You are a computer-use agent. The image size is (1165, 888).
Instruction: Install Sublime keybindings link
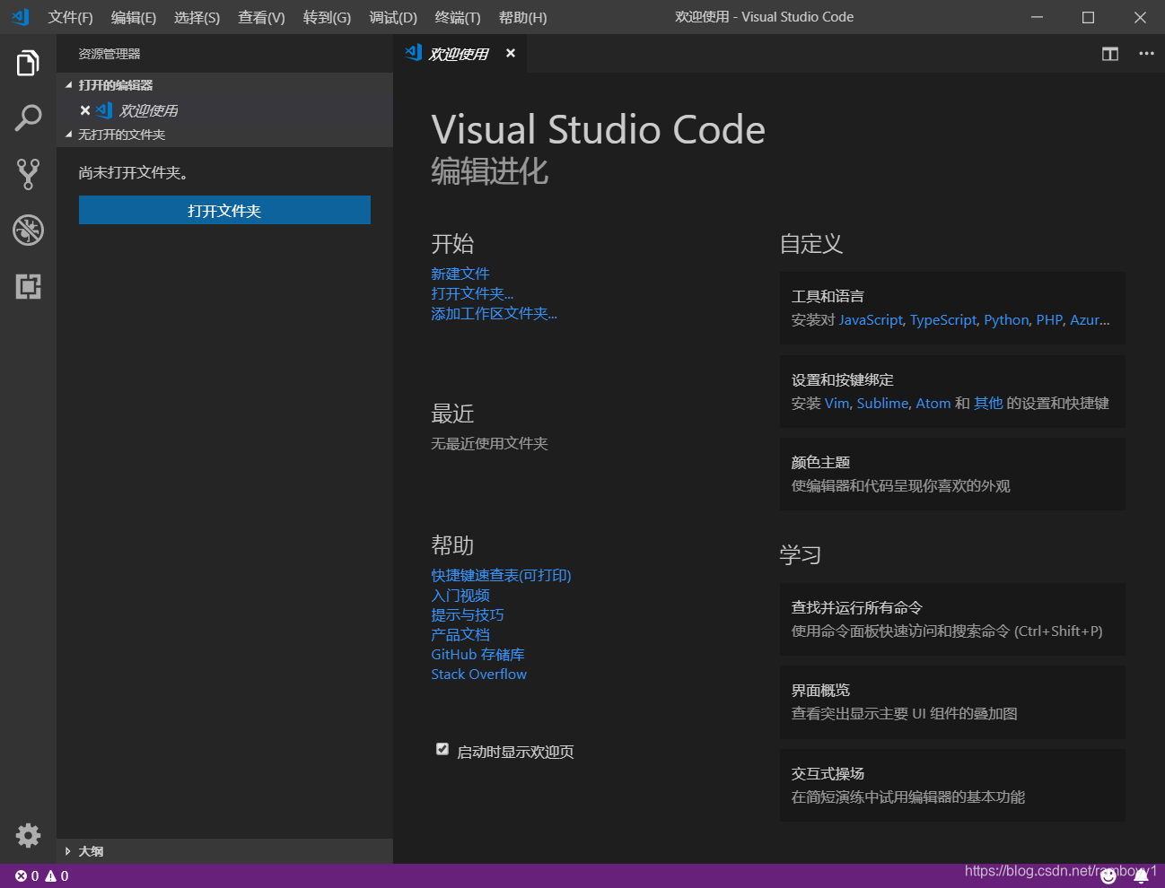click(x=882, y=404)
